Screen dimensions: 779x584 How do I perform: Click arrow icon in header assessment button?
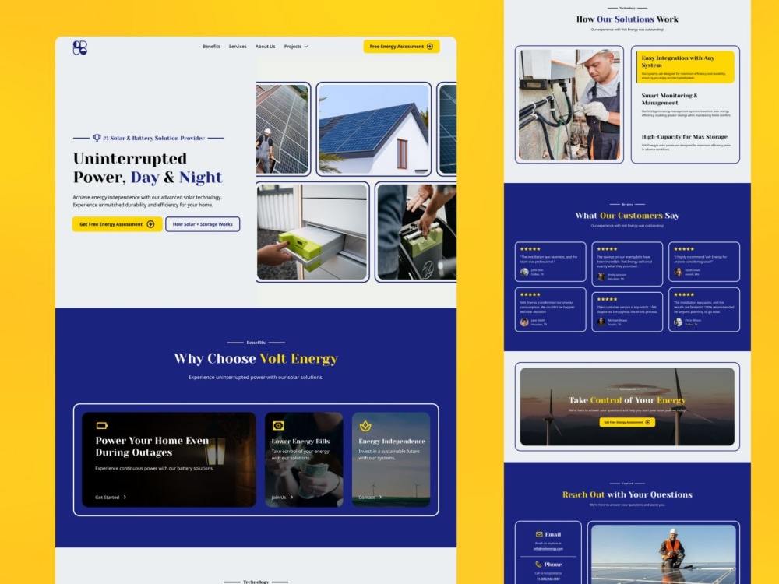[430, 47]
